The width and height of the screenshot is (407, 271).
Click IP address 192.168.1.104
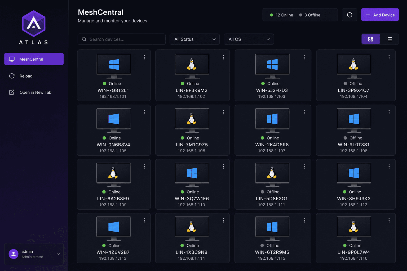(x=354, y=97)
